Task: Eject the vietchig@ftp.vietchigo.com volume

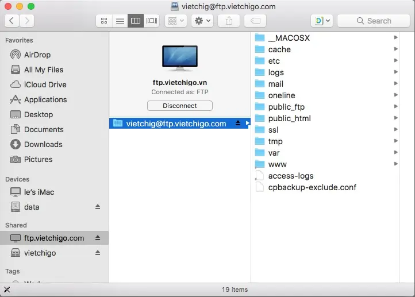Action: [237, 124]
